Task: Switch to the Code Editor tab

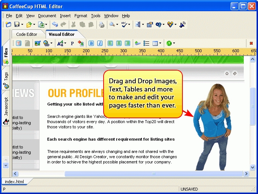Action: (27, 34)
